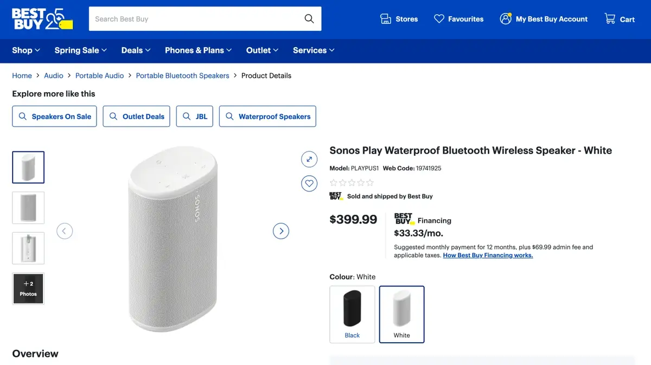Open My Best Buy Account
This screenshot has width=651, height=365.
point(542,18)
